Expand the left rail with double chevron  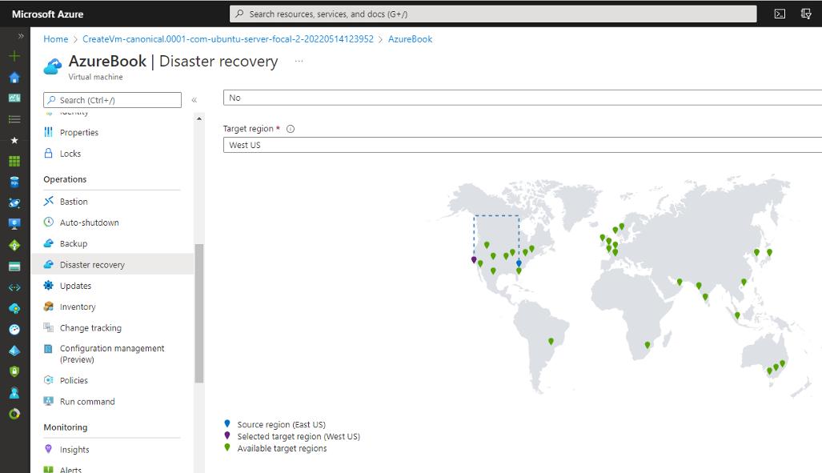(x=21, y=36)
